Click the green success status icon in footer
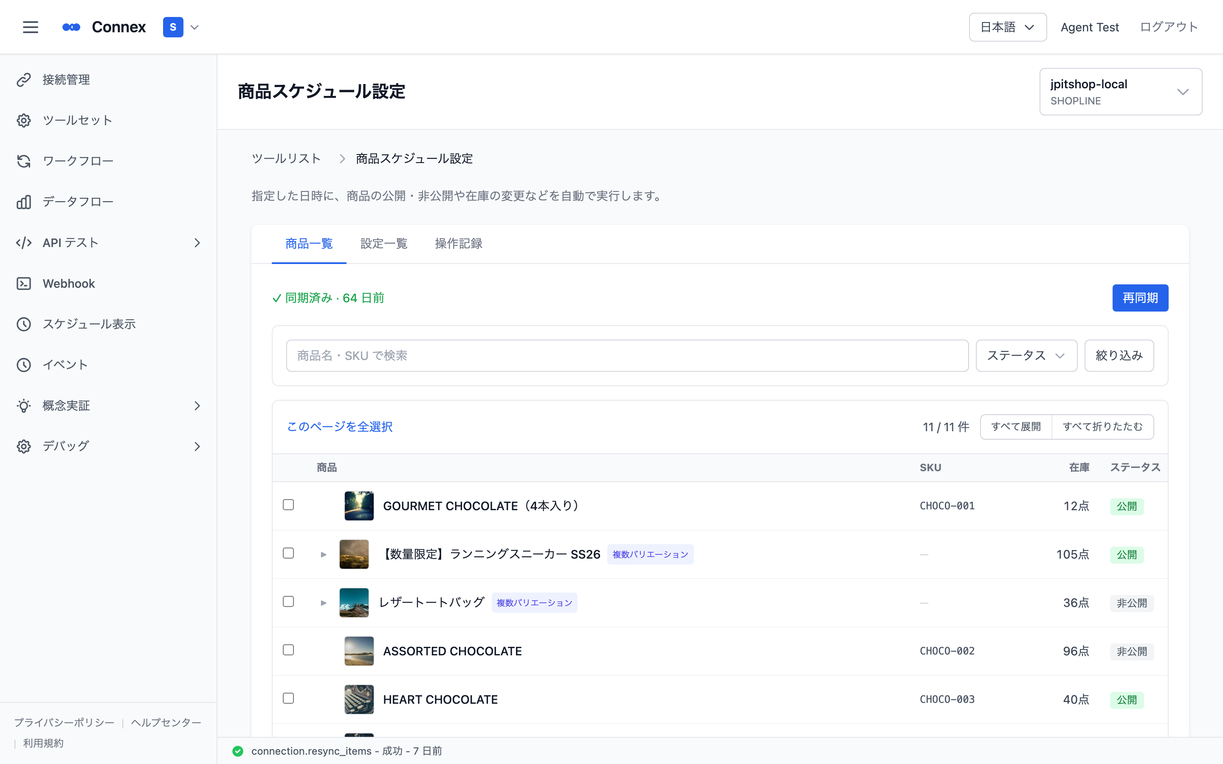Image resolution: width=1223 pixels, height=764 pixels. [x=237, y=751]
